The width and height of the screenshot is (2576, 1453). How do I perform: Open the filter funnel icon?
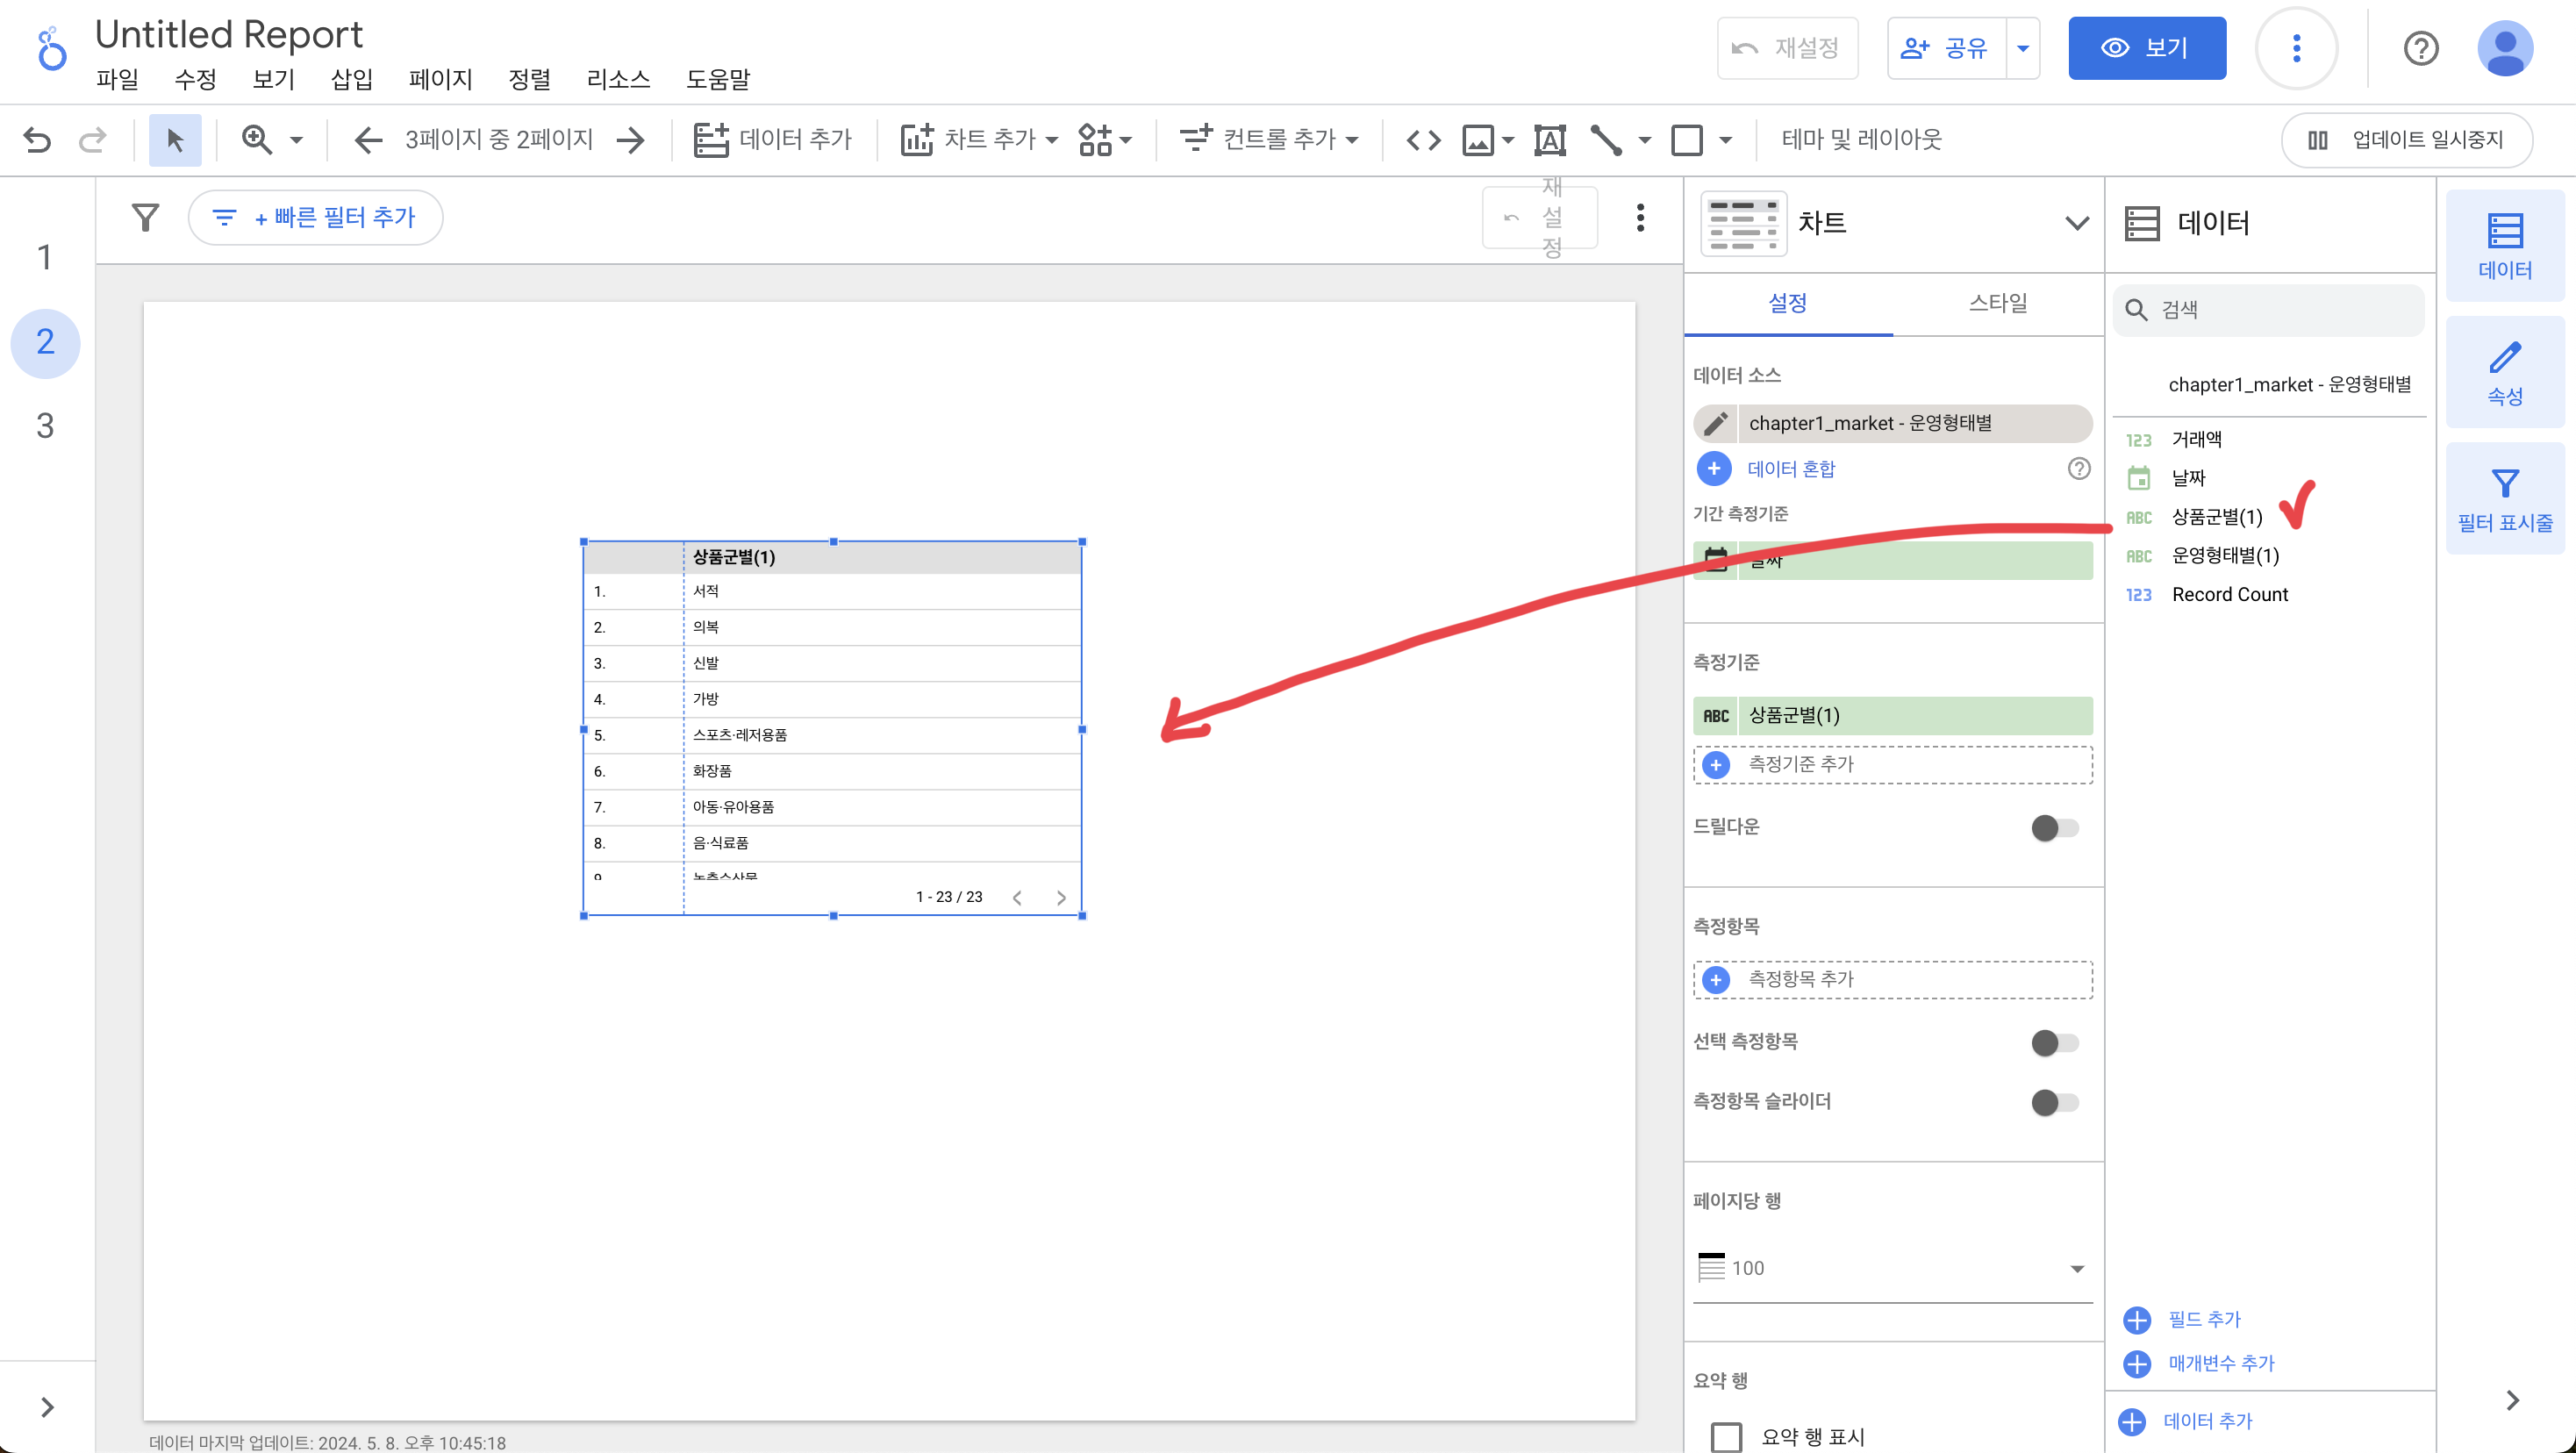(146, 217)
